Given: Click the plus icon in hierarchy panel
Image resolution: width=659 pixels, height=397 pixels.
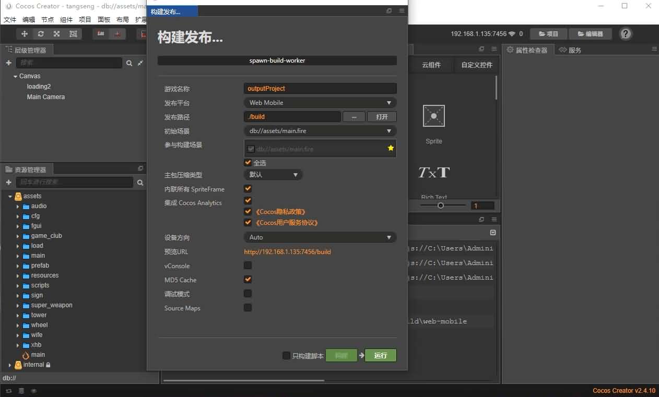Looking at the screenshot, I should click(x=8, y=63).
